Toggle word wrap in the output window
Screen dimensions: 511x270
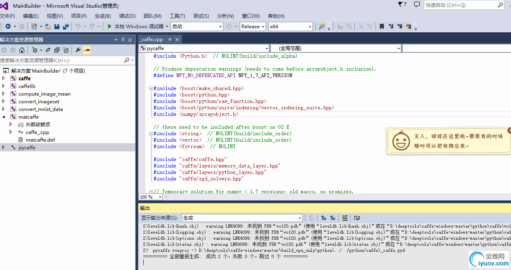point(357,218)
